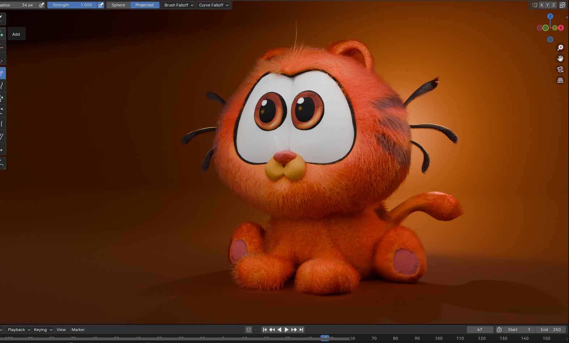Click the Radius value field
Screen dimensions: 569x343
point(19,5)
